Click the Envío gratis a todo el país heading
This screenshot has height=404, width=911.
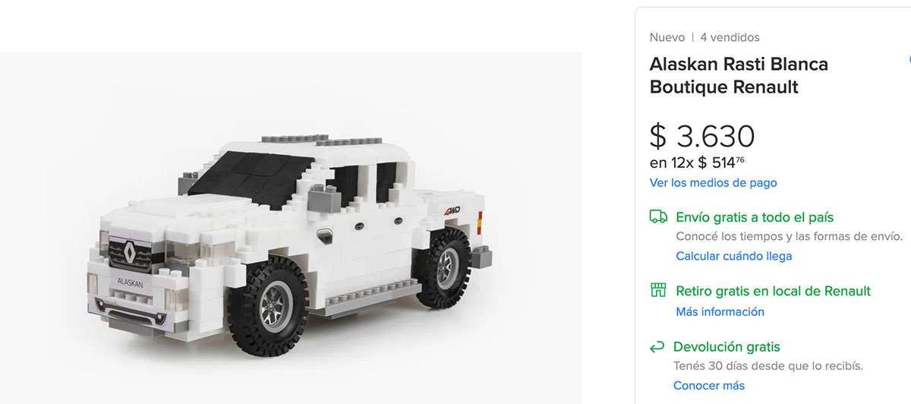click(755, 217)
